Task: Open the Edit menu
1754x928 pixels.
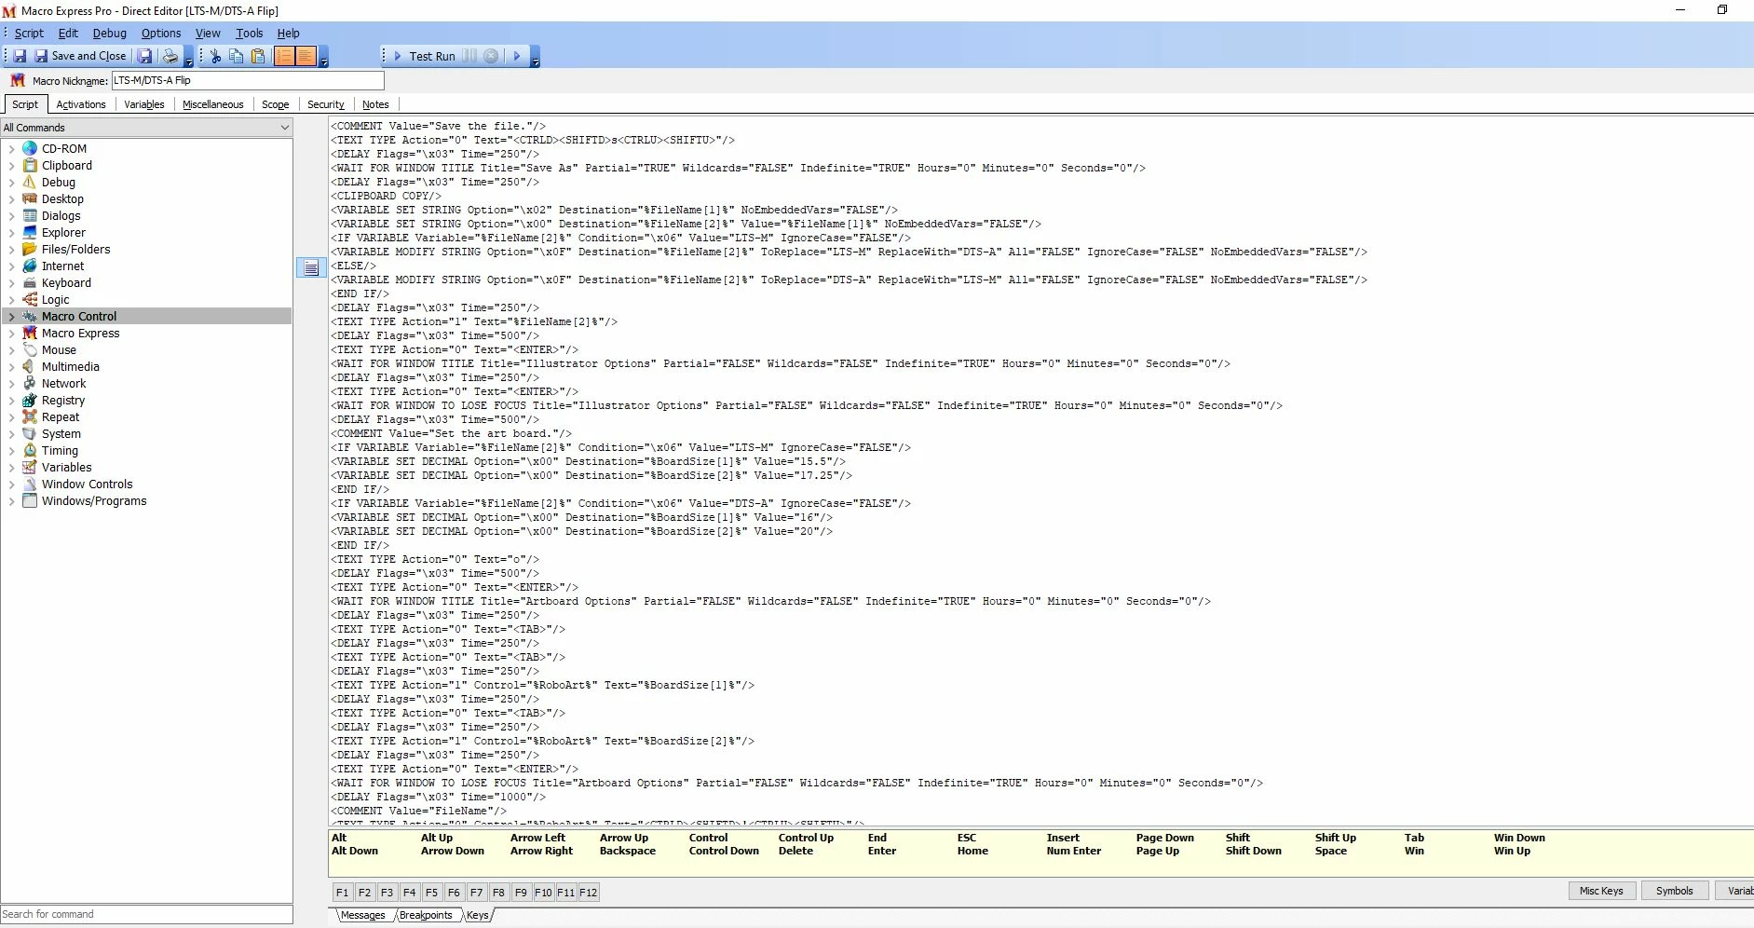Action: (68, 33)
